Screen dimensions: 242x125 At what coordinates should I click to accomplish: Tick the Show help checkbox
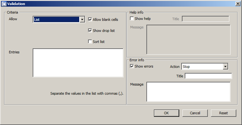point(132,19)
